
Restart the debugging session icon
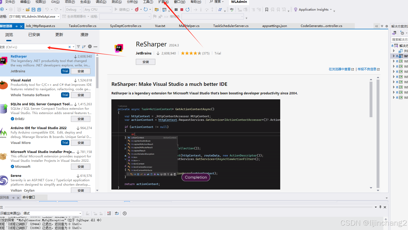(188, 10)
